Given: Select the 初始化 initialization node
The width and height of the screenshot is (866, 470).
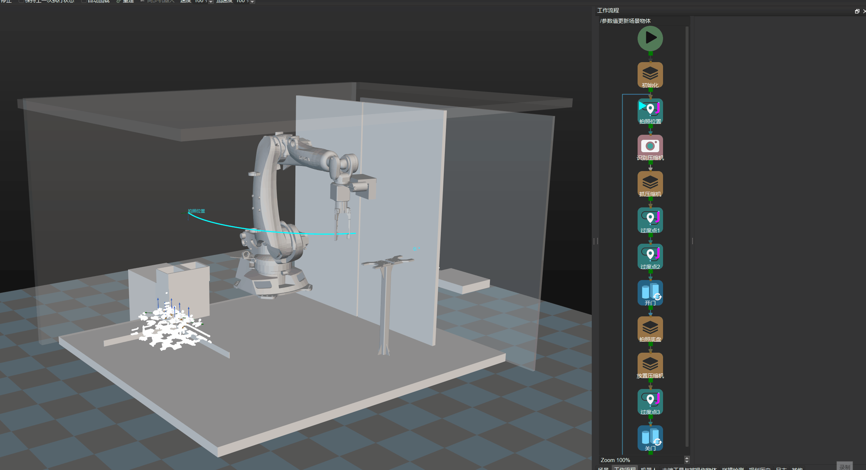Looking at the screenshot, I should pos(651,75).
